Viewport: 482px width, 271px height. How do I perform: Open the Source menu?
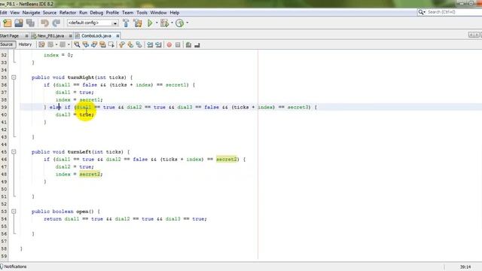(50, 13)
